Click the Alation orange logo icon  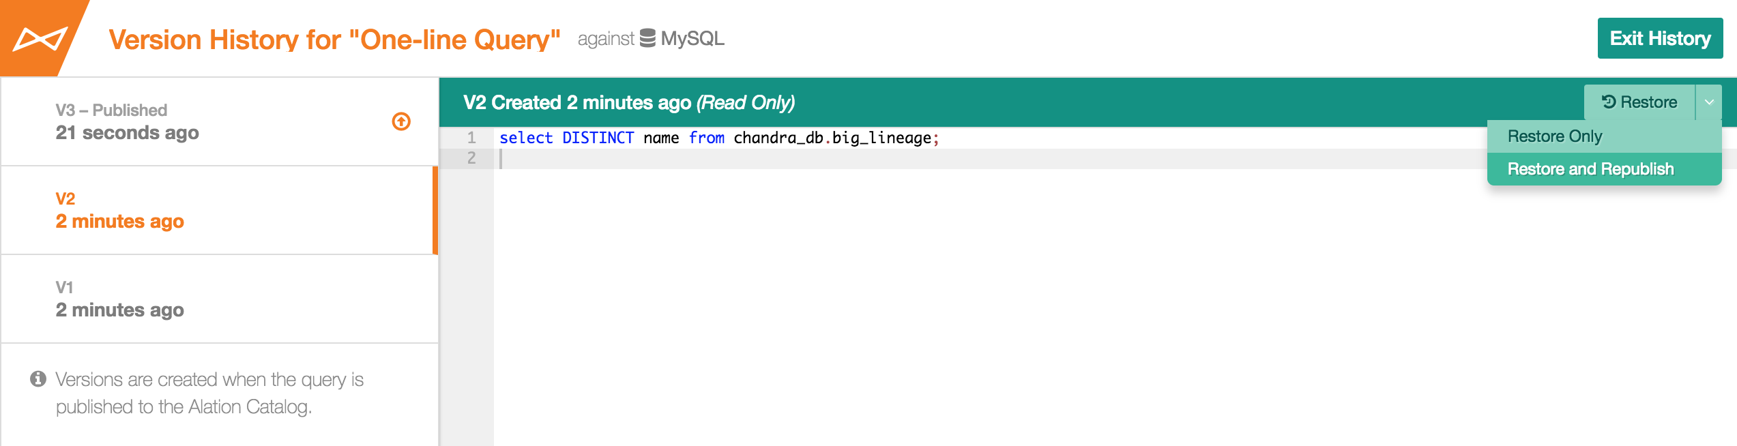click(41, 39)
